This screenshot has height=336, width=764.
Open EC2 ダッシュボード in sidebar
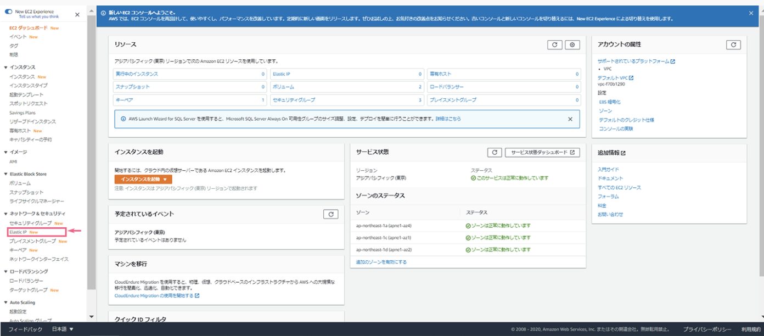pyautogui.click(x=29, y=27)
